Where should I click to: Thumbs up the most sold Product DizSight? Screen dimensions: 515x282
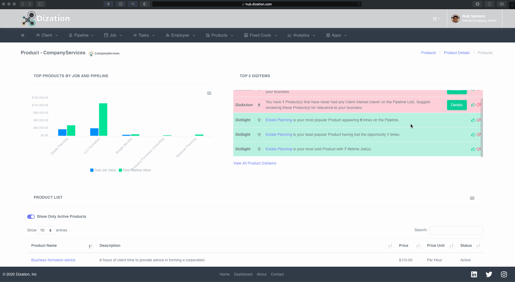tap(473, 149)
